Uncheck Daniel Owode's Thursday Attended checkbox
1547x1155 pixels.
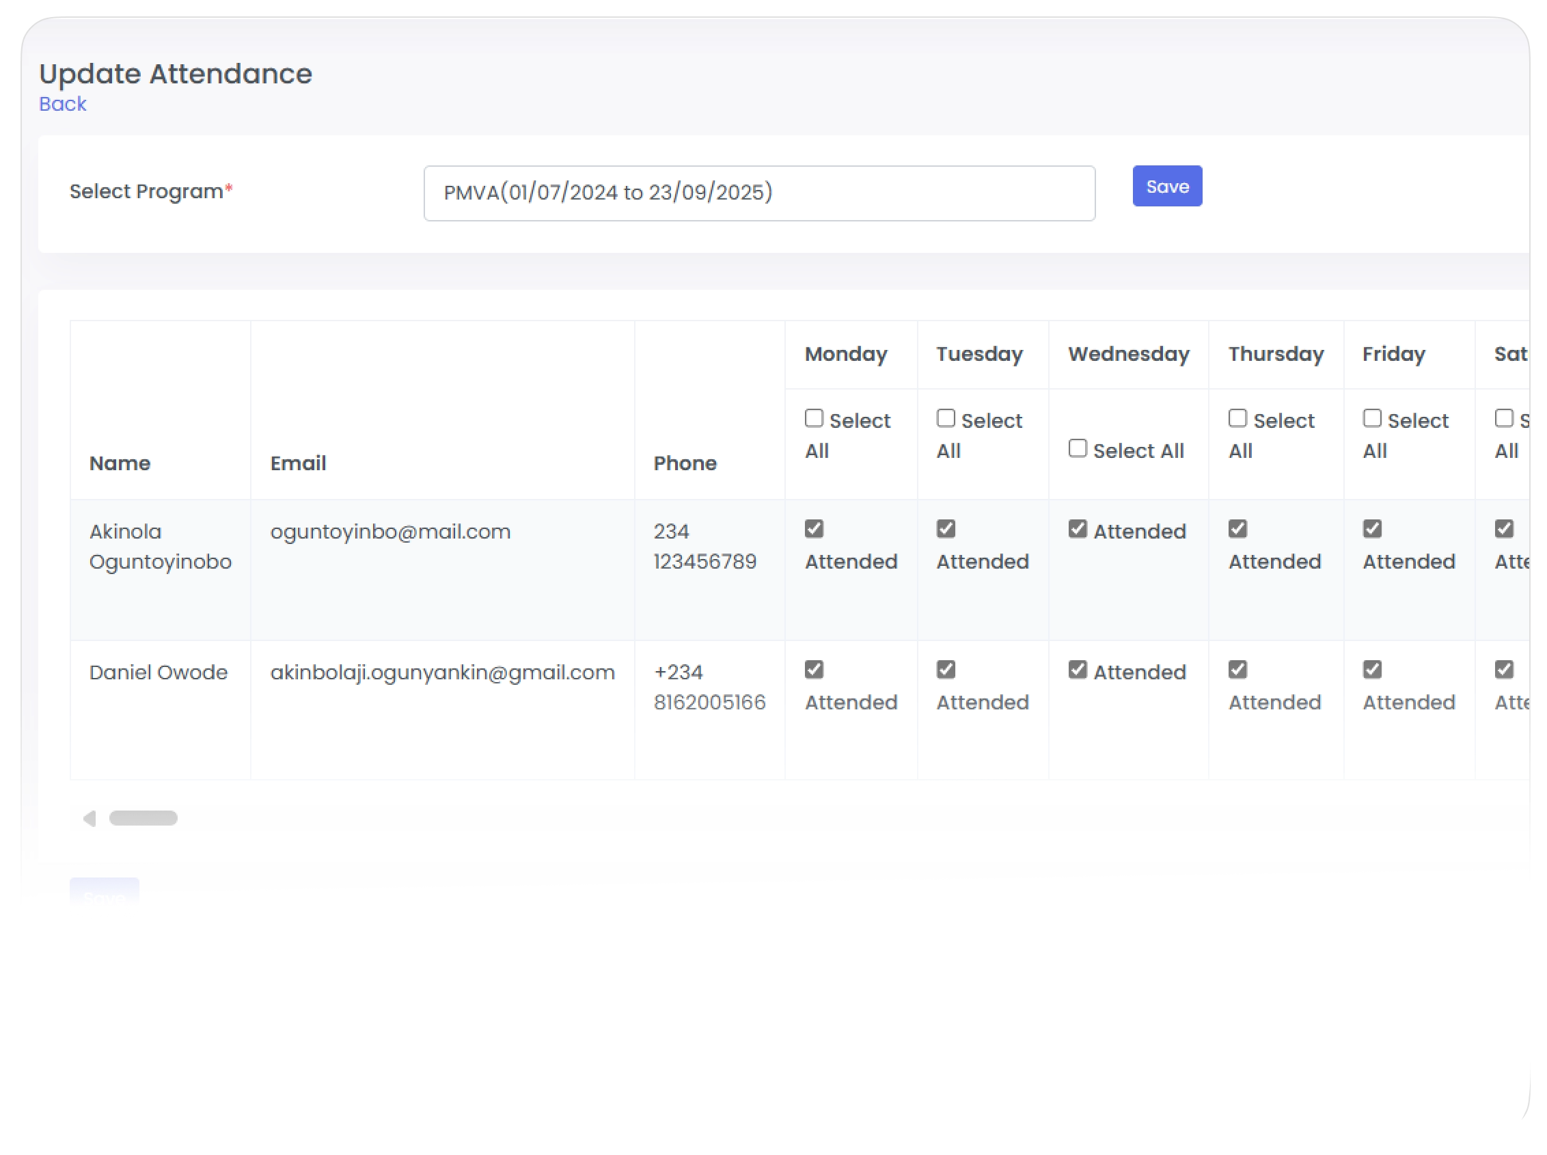(x=1237, y=669)
